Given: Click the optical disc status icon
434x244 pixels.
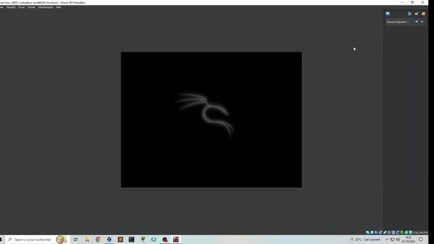Looking at the screenshot, I should tap(372, 232).
